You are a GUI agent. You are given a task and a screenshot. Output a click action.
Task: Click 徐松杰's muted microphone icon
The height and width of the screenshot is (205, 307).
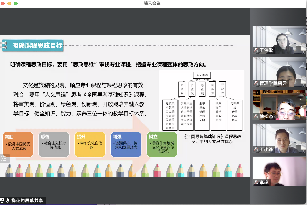pos(256,116)
